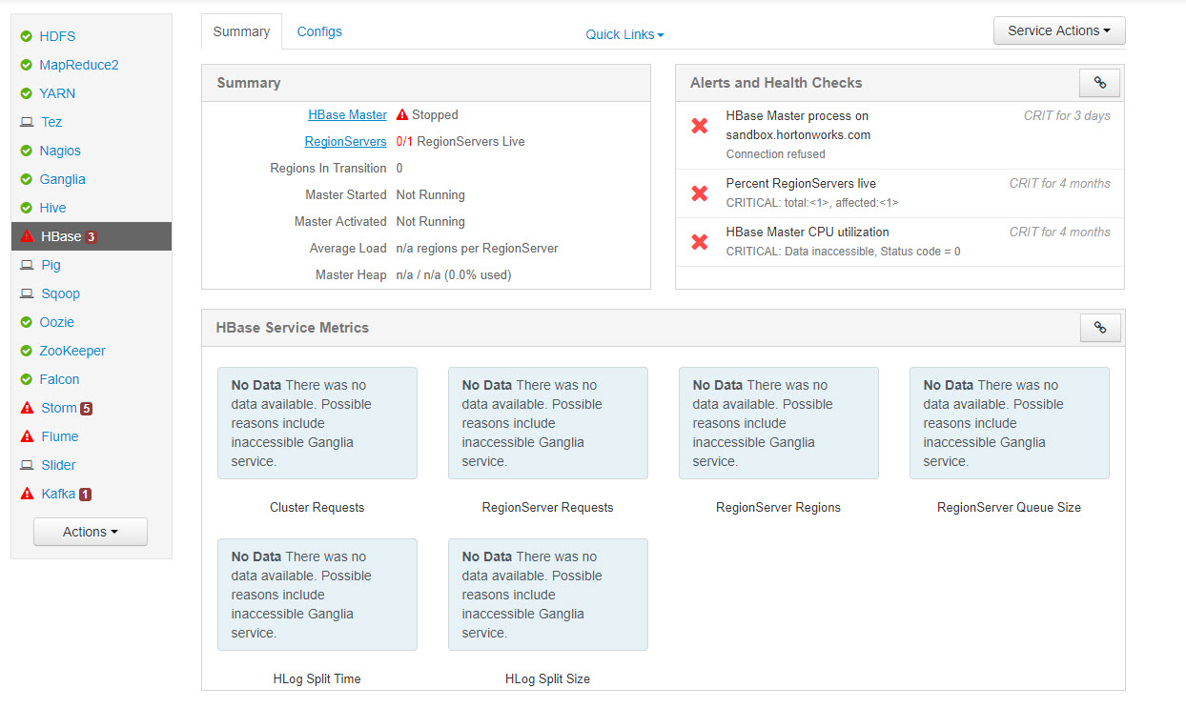
Task: Open the Kafka service
Action: [x=58, y=494]
